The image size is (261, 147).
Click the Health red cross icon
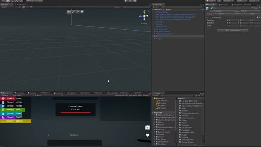click(x=3, y=98)
